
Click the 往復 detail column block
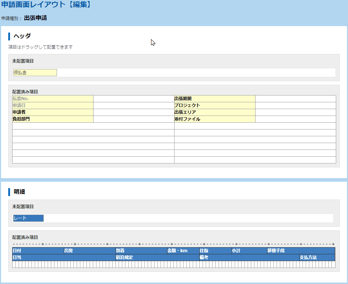tap(215, 251)
